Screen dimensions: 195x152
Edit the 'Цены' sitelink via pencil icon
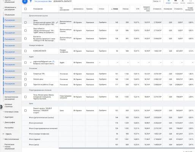coord(57,22)
